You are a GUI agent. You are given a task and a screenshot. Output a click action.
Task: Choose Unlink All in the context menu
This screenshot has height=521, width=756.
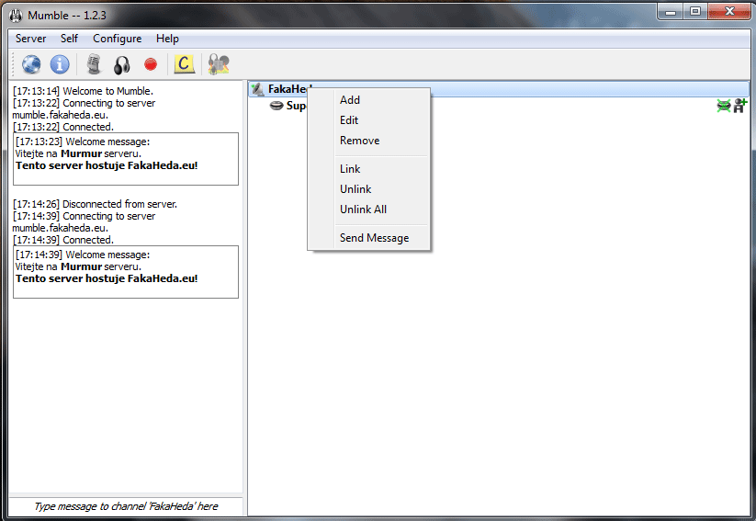[x=369, y=210]
